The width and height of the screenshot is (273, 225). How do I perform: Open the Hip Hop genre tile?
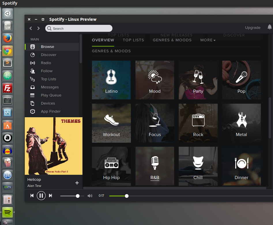111,166
